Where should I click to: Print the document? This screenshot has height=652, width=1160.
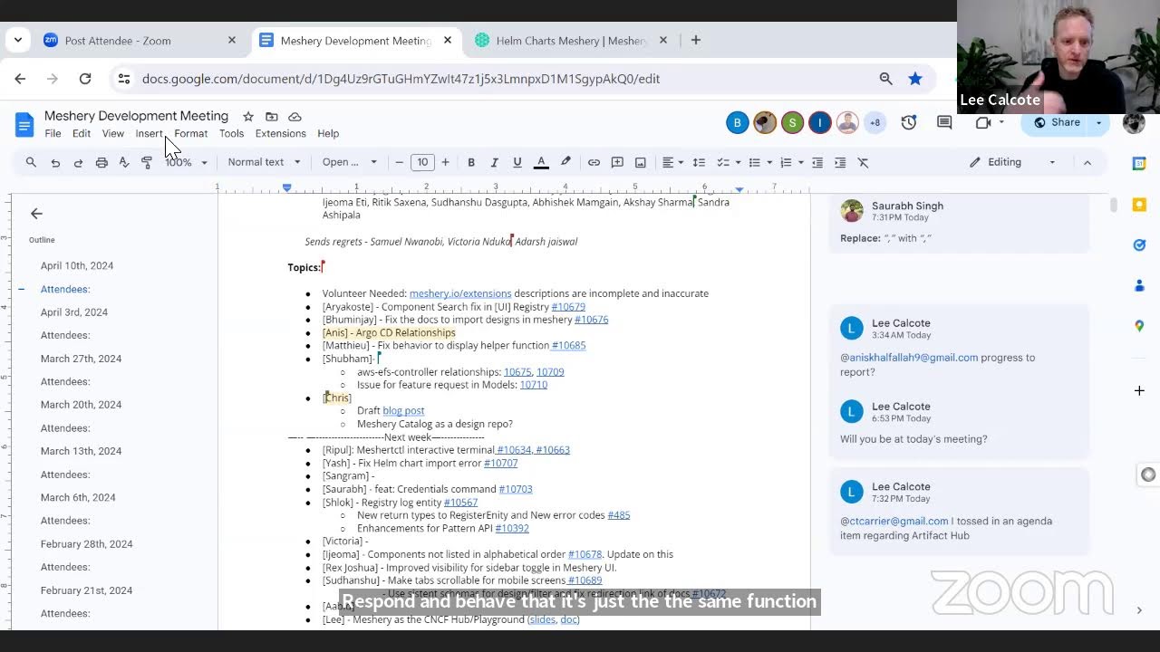click(x=101, y=162)
